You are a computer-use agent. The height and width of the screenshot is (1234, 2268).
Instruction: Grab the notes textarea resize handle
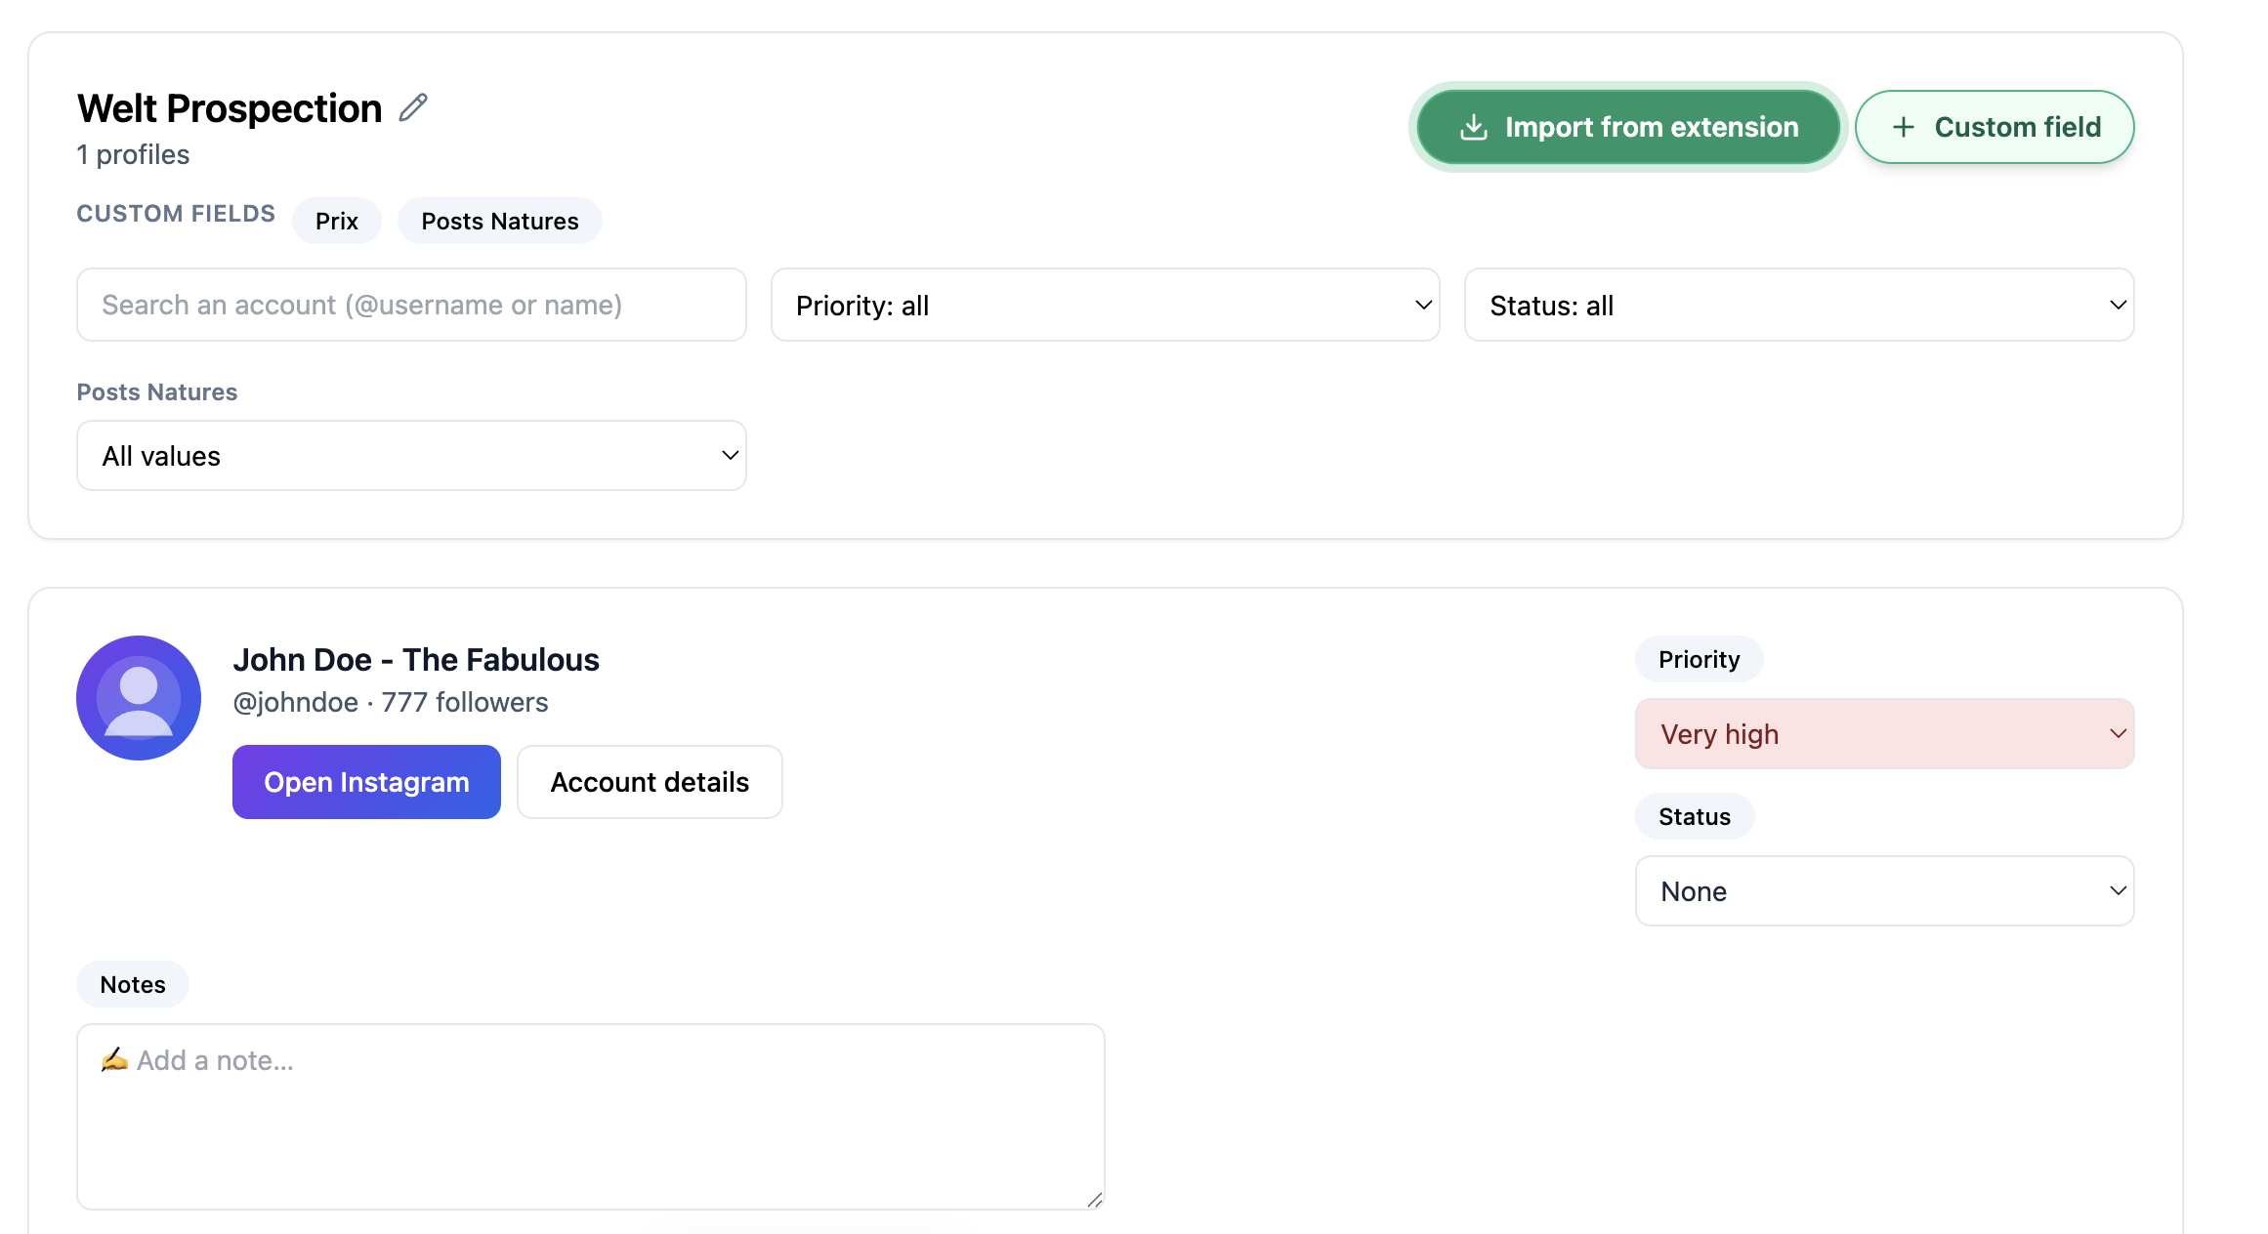pyautogui.click(x=1094, y=1200)
